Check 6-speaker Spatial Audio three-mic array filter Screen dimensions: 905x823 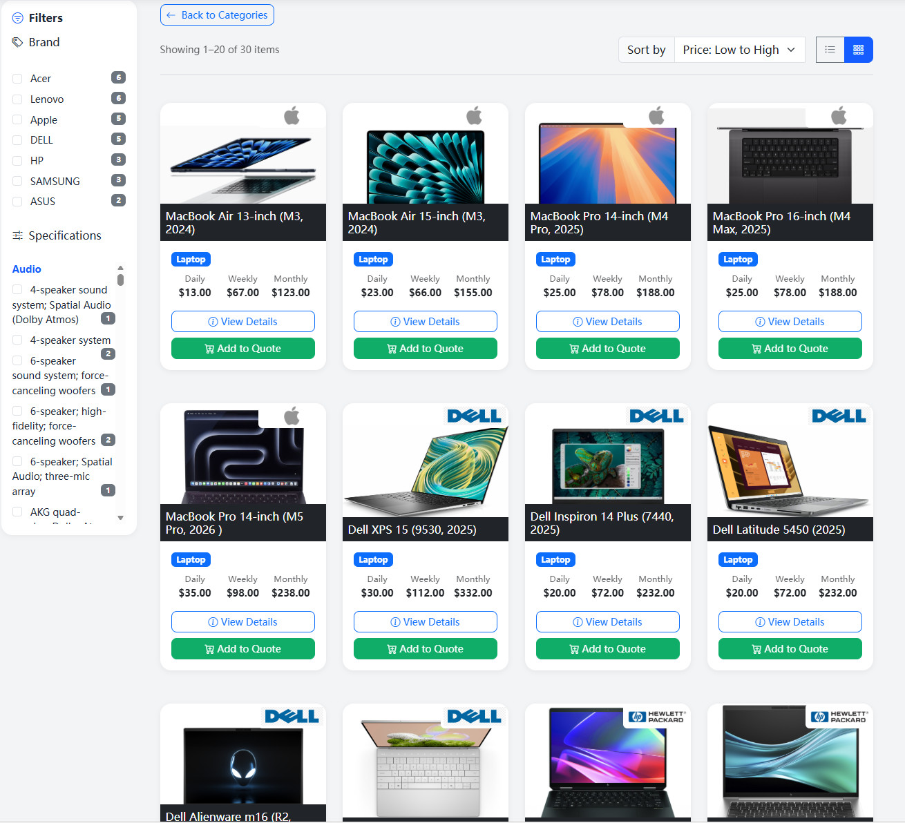click(x=17, y=461)
